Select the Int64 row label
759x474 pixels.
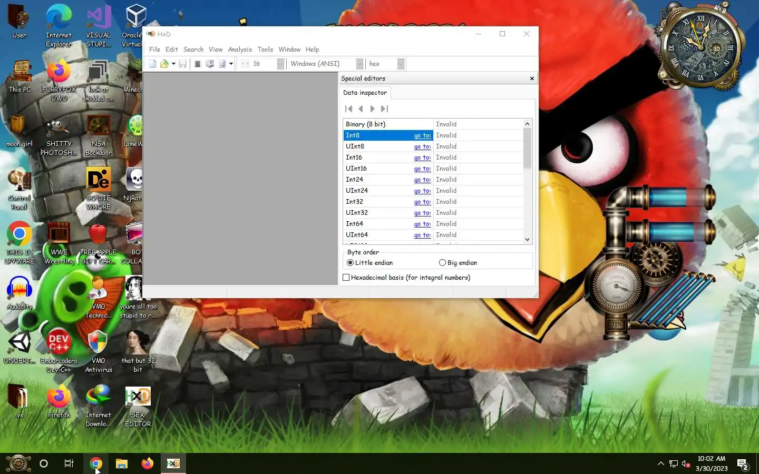[354, 224]
